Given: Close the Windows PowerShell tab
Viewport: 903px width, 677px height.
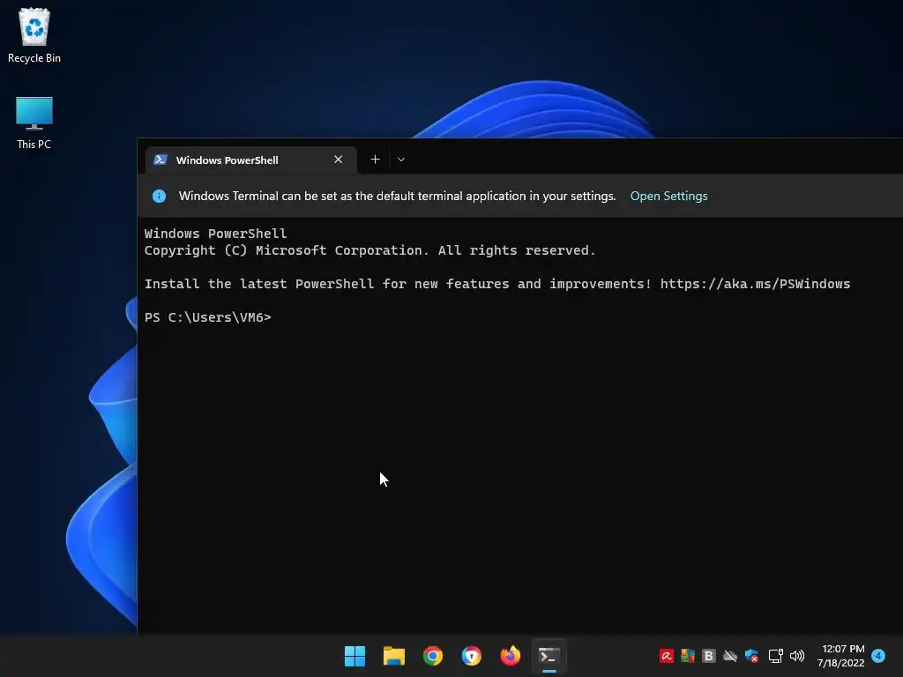Looking at the screenshot, I should point(338,160).
